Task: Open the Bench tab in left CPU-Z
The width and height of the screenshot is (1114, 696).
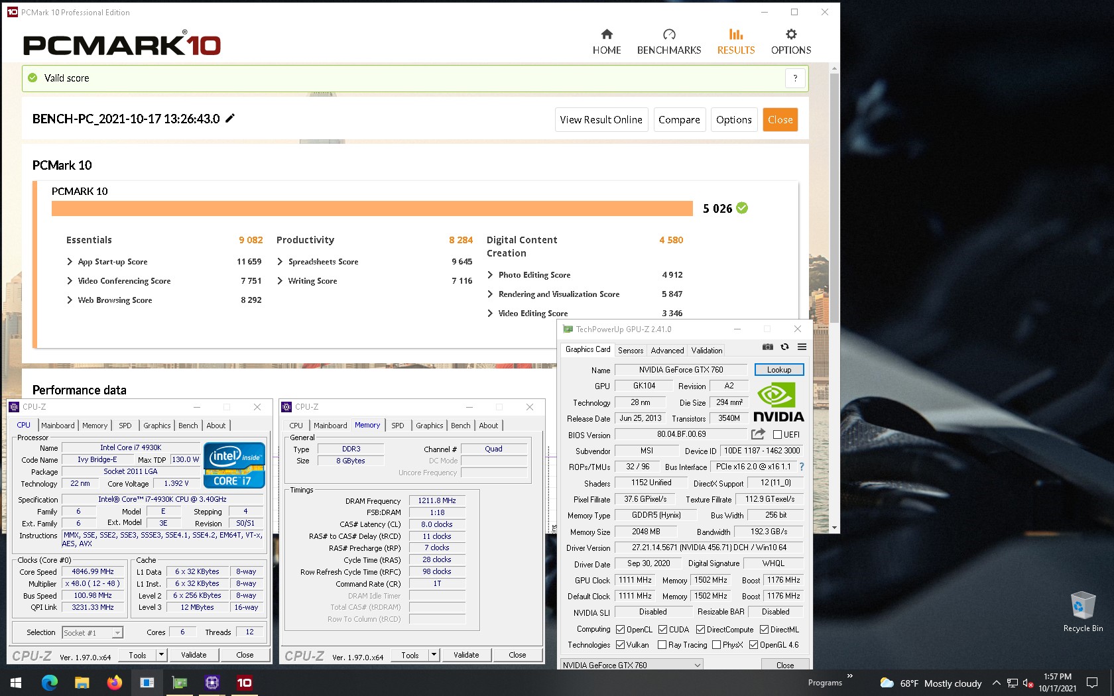Action: [x=188, y=426]
